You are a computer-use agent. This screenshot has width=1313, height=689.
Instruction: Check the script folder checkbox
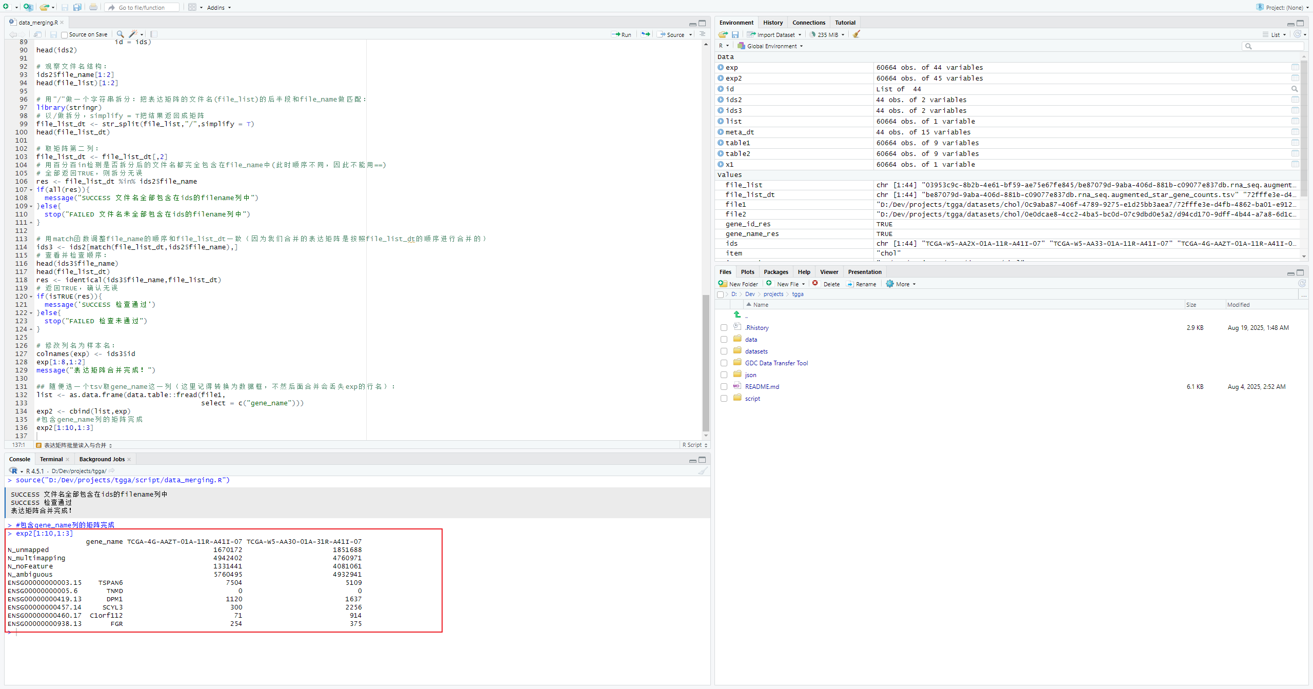click(724, 399)
